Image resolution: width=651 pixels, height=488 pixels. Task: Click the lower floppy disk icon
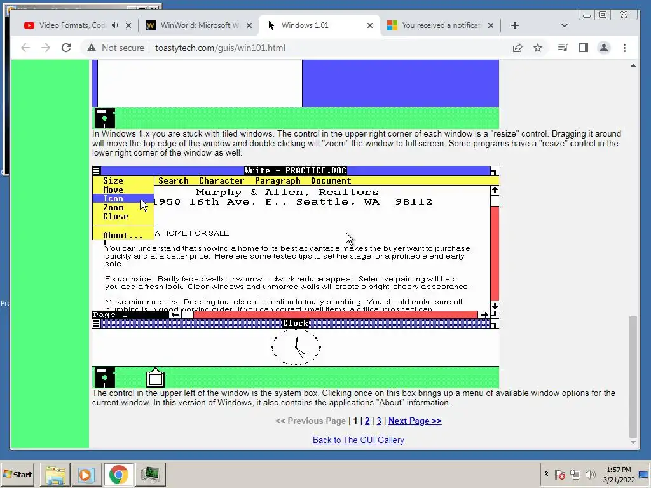tap(105, 377)
